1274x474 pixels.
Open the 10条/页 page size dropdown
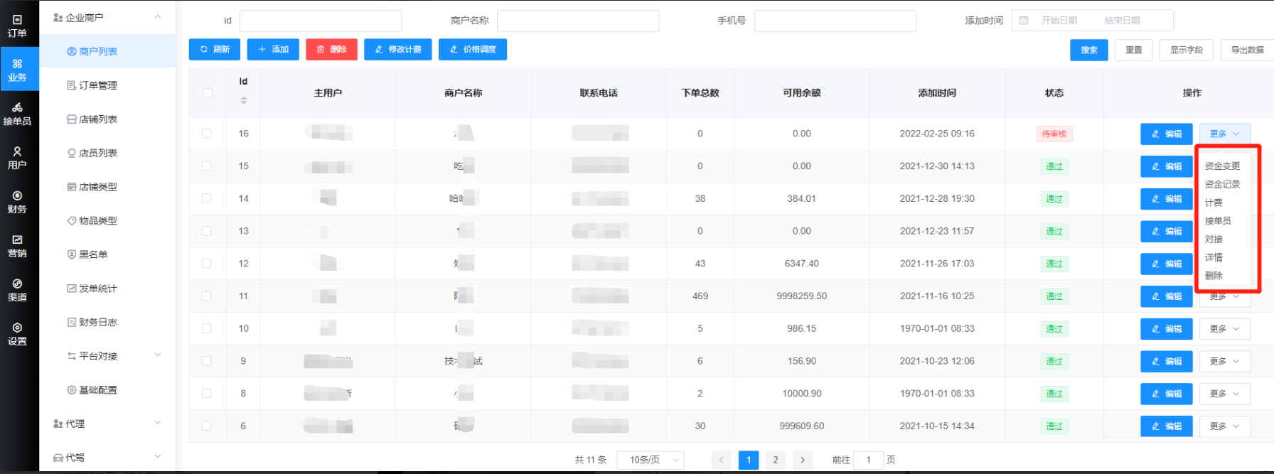[651, 460]
